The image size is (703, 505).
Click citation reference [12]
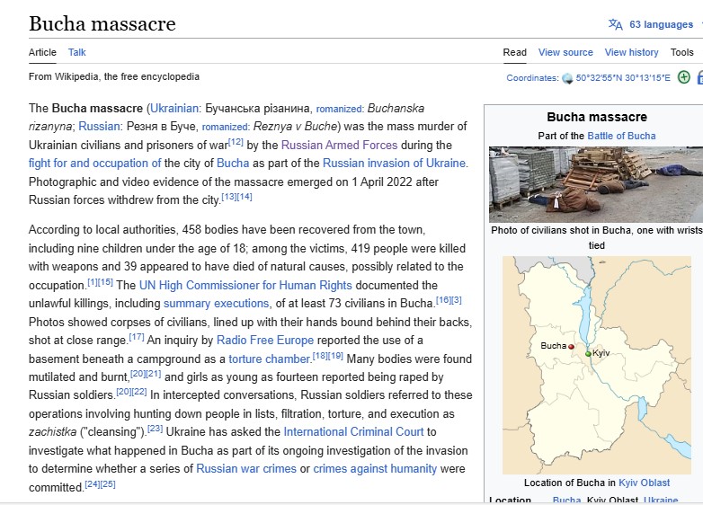click(x=236, y=142)
